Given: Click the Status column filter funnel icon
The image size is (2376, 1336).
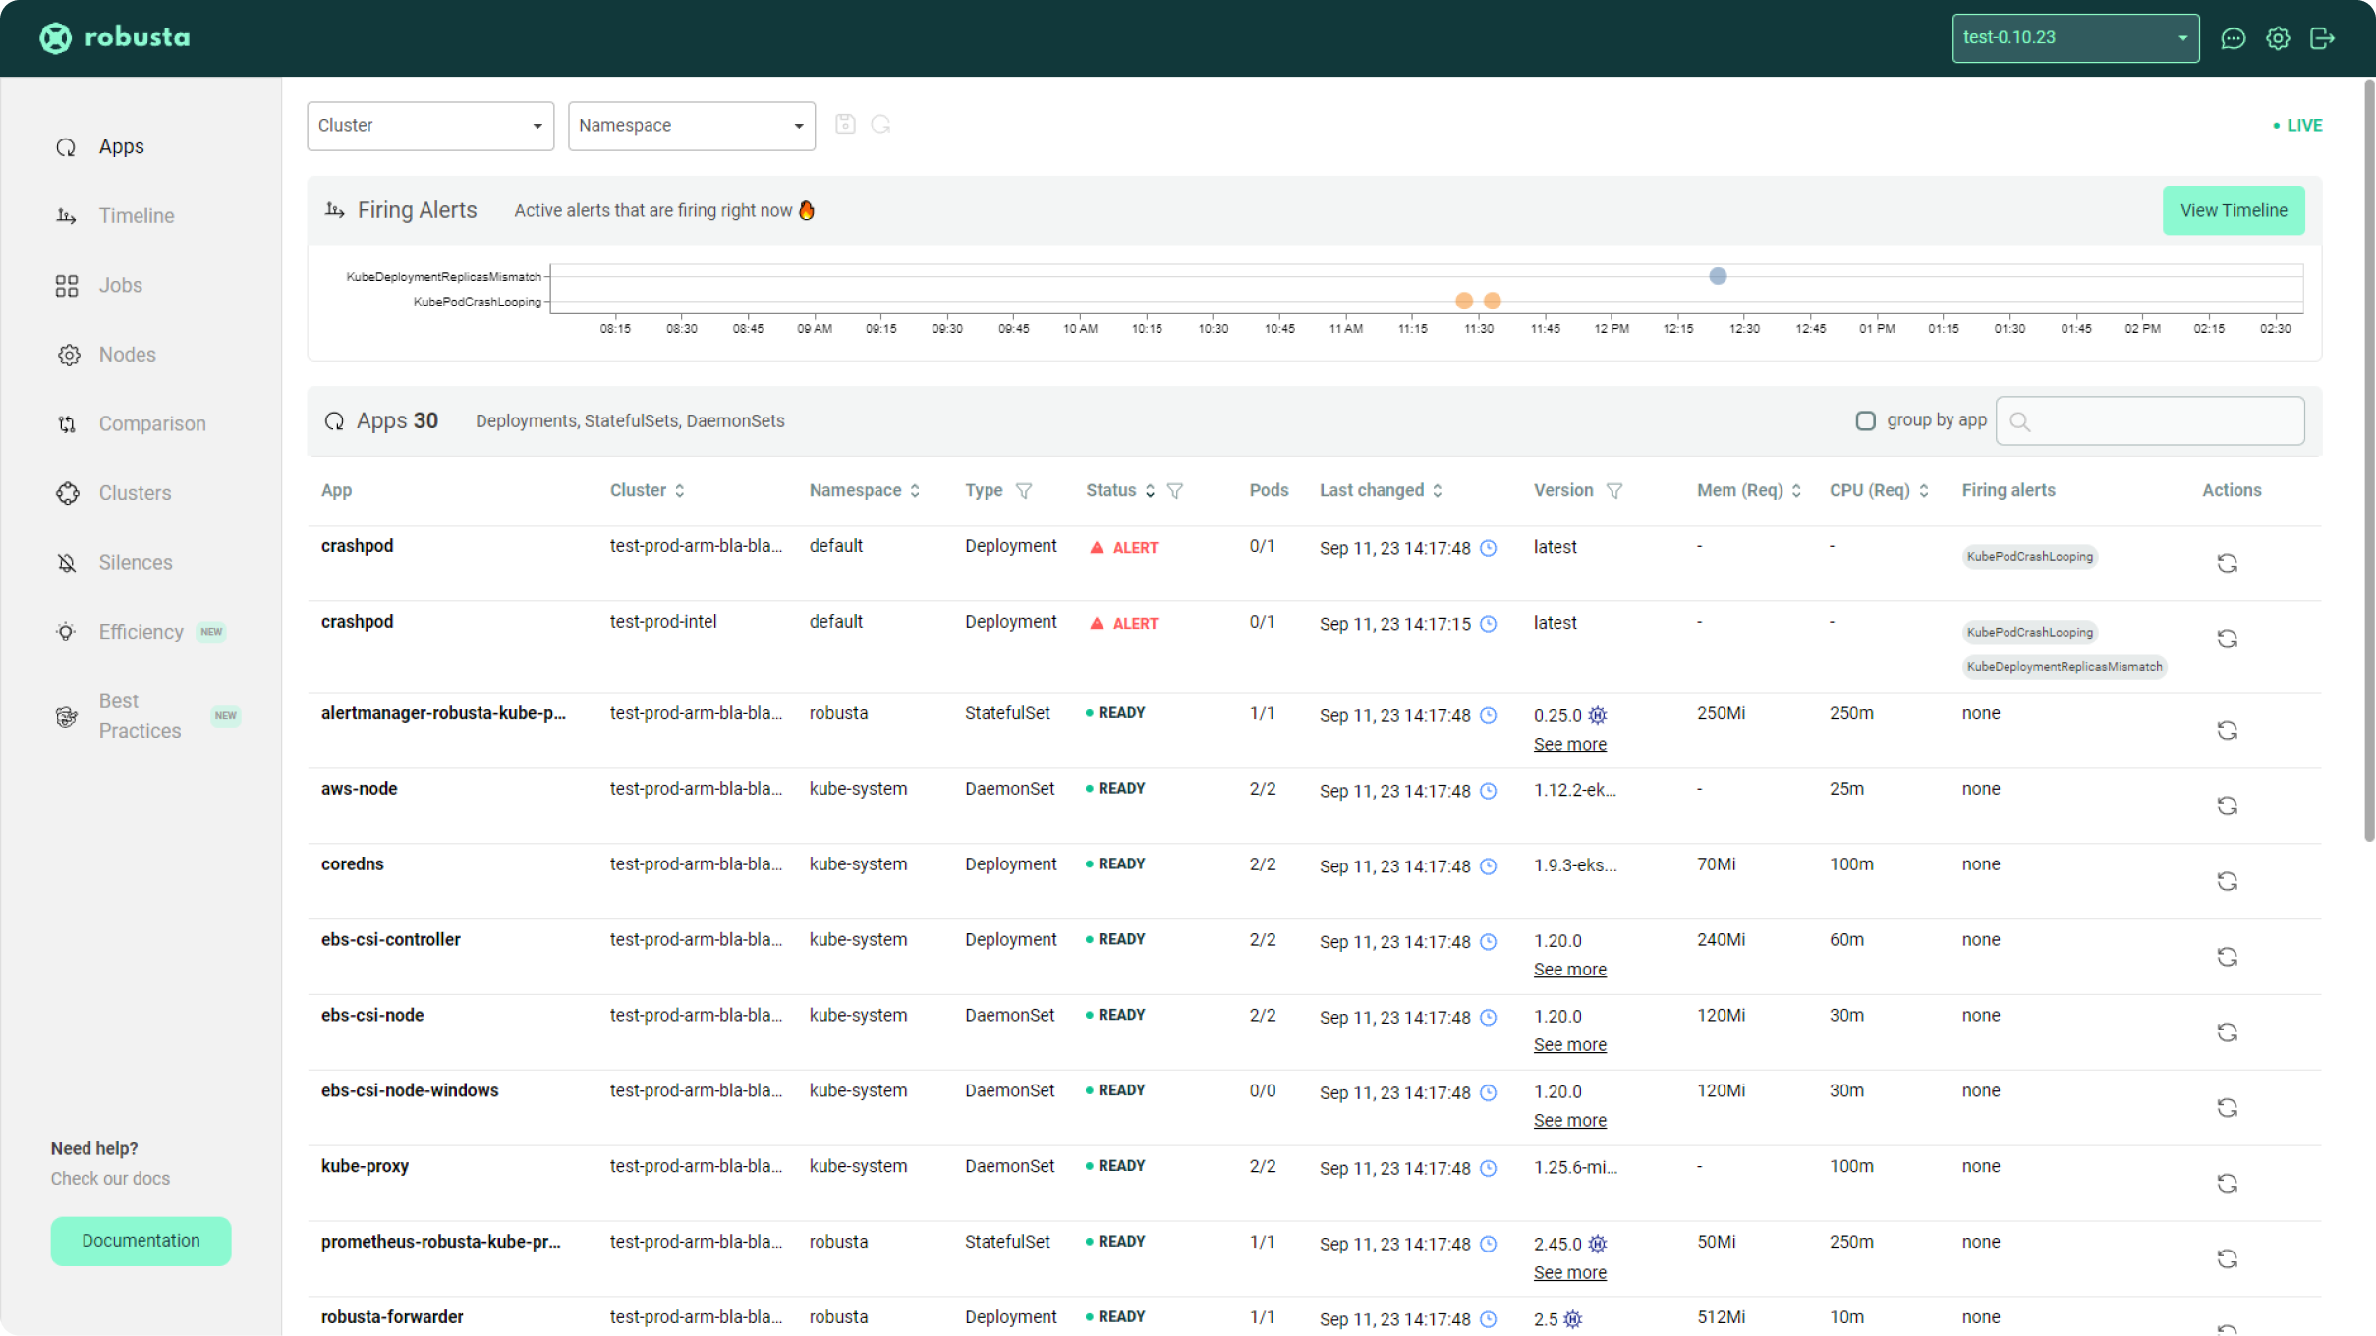Looking at the screenshot, I should point(1175,491).
